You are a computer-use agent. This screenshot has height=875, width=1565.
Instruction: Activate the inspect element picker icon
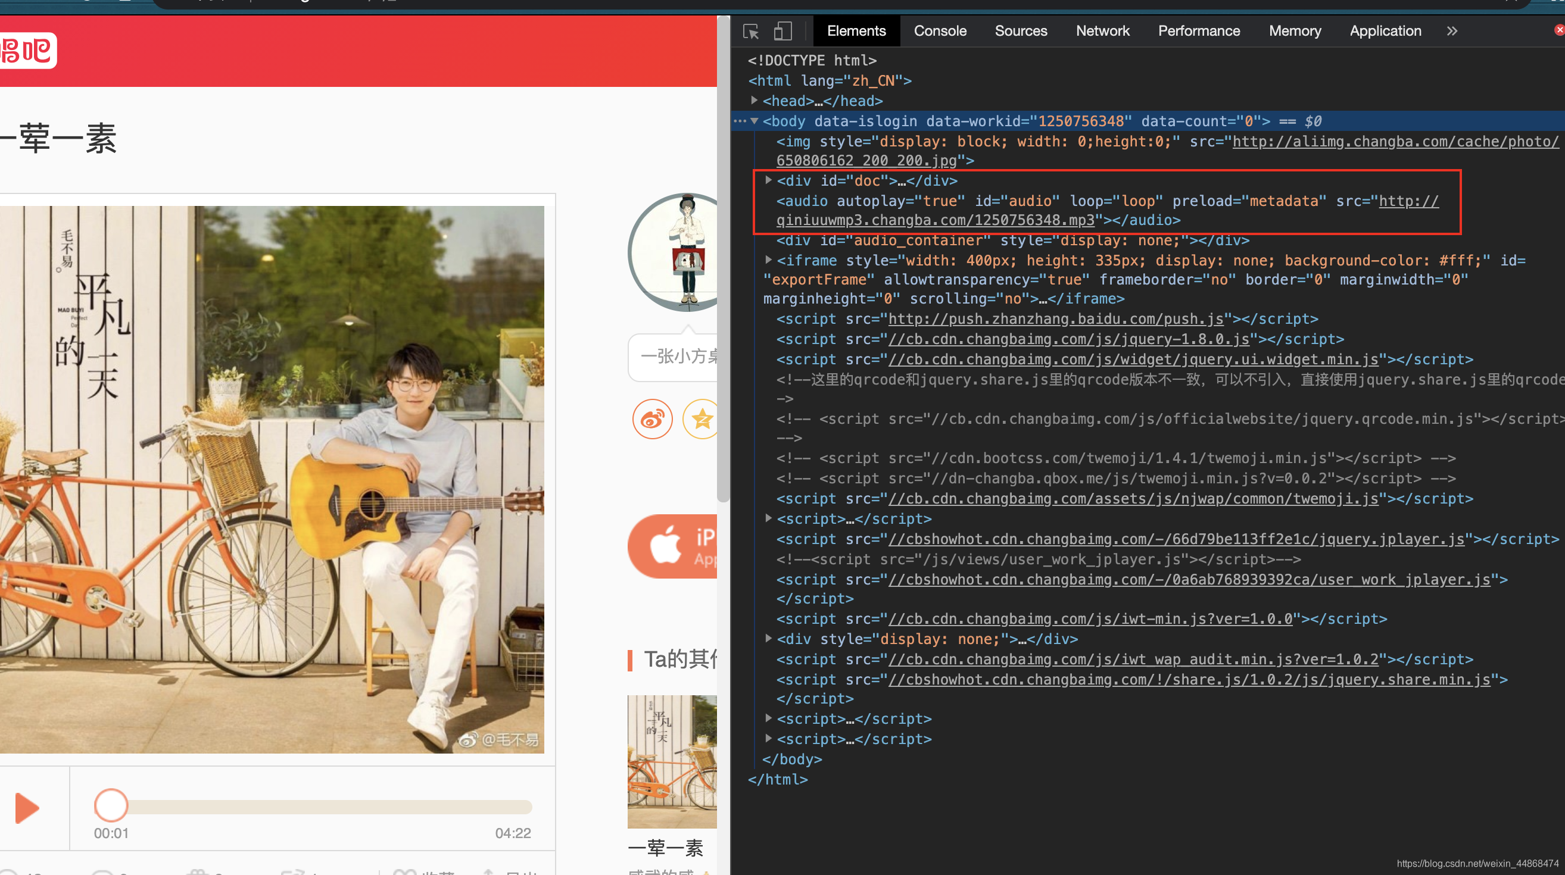point(751,31)
